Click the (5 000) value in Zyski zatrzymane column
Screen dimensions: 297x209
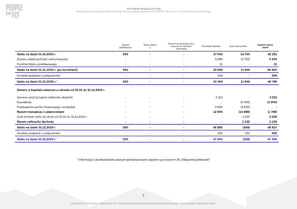245,102
